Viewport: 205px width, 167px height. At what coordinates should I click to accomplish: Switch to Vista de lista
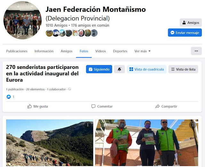pyautogui.click(x=183, y=69)
